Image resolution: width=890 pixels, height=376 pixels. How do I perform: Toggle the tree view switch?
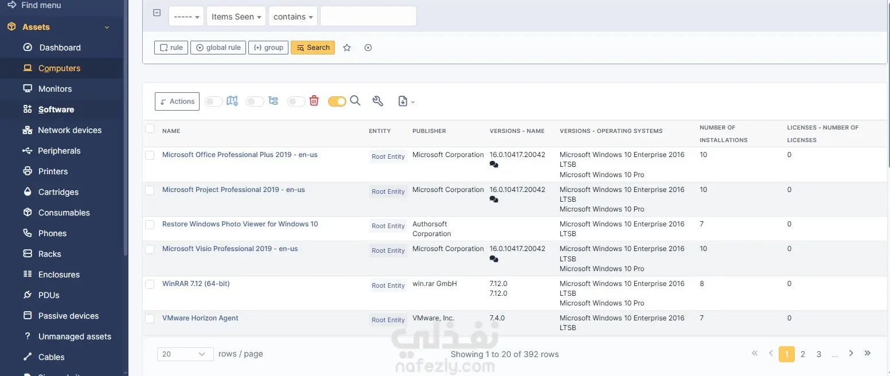255,101
